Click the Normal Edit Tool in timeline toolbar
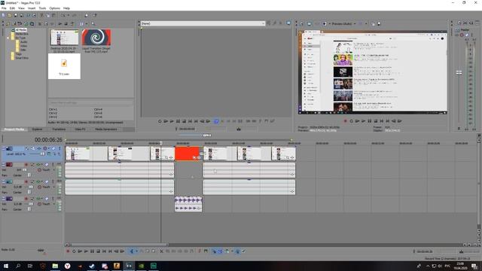 point(132,251)
